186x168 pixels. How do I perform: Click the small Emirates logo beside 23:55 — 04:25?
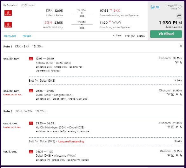31,123
